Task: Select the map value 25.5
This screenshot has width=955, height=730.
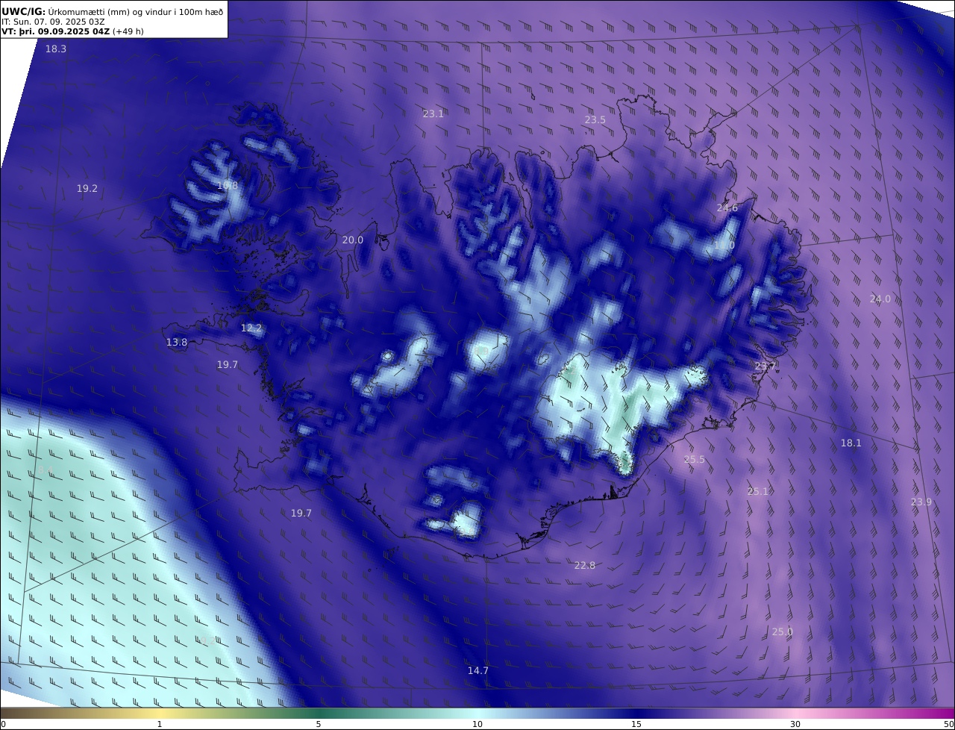Action: (x=695, y=459)
